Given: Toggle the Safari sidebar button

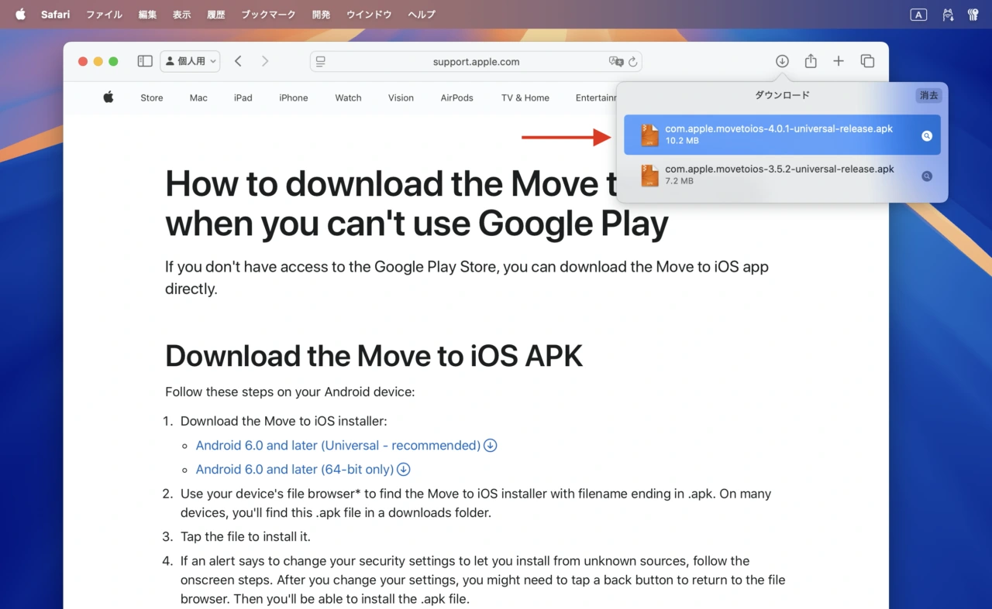Looking at the screenshot, I should pos(145,61).
